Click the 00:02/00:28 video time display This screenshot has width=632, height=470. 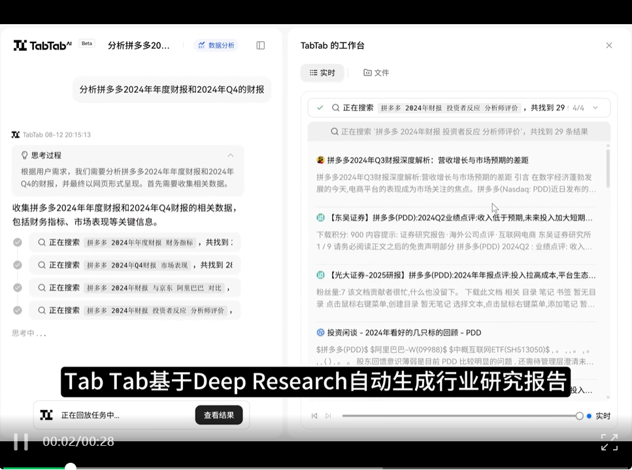(78, 441)
